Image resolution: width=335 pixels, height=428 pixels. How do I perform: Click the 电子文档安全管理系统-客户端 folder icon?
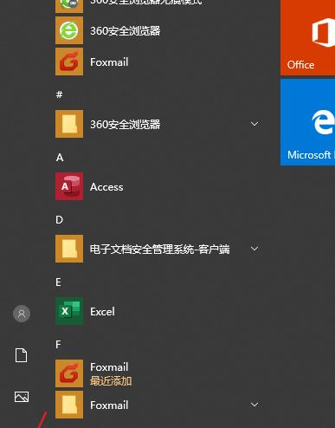click(x=69, y=249)
